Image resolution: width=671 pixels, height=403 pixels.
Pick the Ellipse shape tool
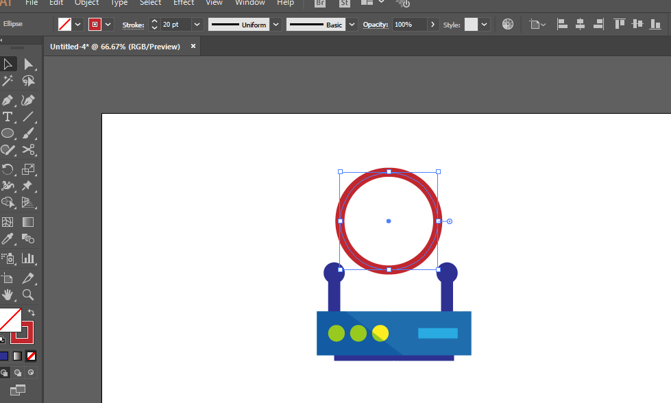8,134
